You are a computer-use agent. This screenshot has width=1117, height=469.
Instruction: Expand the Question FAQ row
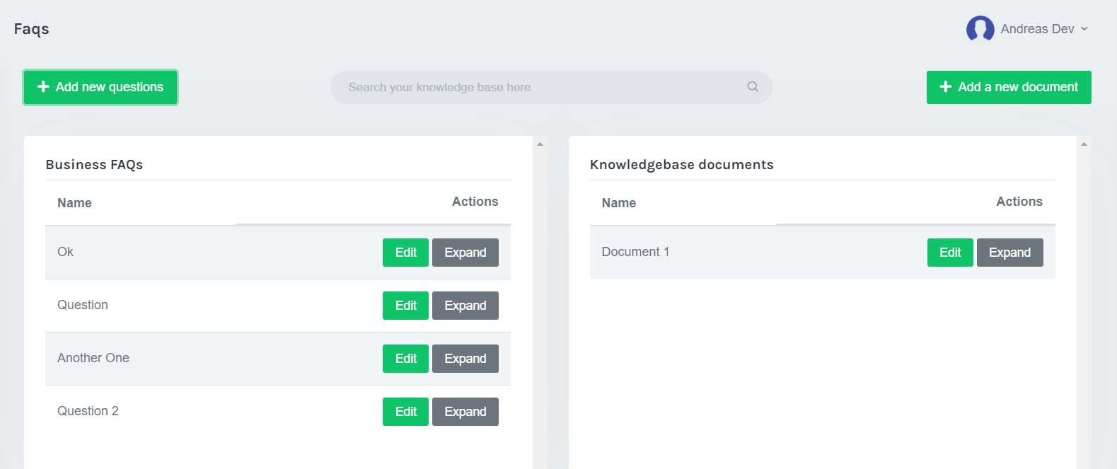465,306
